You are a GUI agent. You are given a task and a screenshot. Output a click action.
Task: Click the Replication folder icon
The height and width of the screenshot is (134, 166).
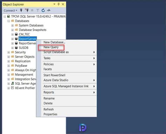pos(13,61)
